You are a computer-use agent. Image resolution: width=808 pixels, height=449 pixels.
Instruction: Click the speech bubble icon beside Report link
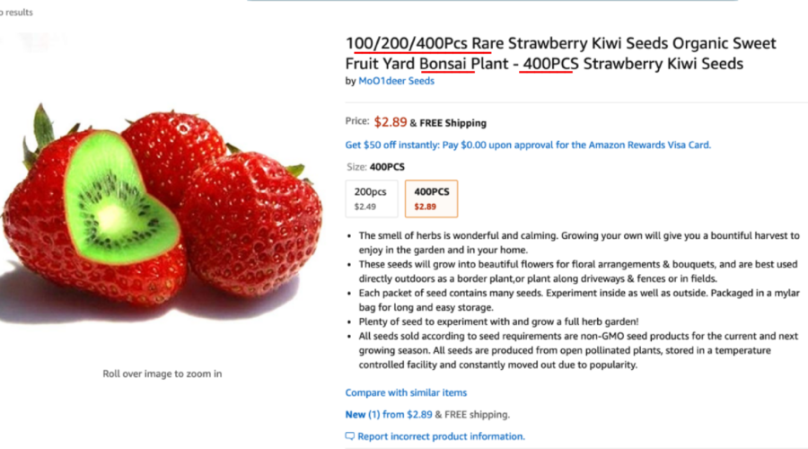click(x=350, y=436)
